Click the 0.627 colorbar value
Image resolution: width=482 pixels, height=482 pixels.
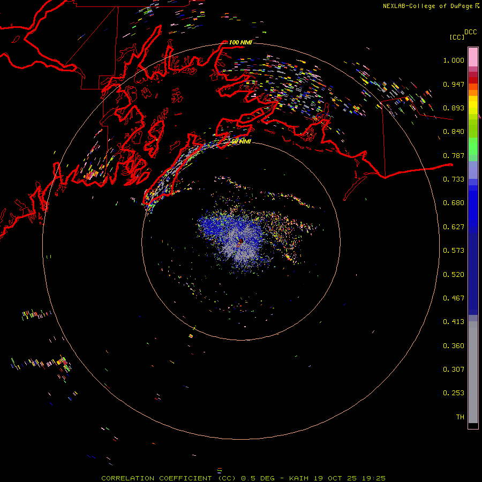[x=454, y=227]
